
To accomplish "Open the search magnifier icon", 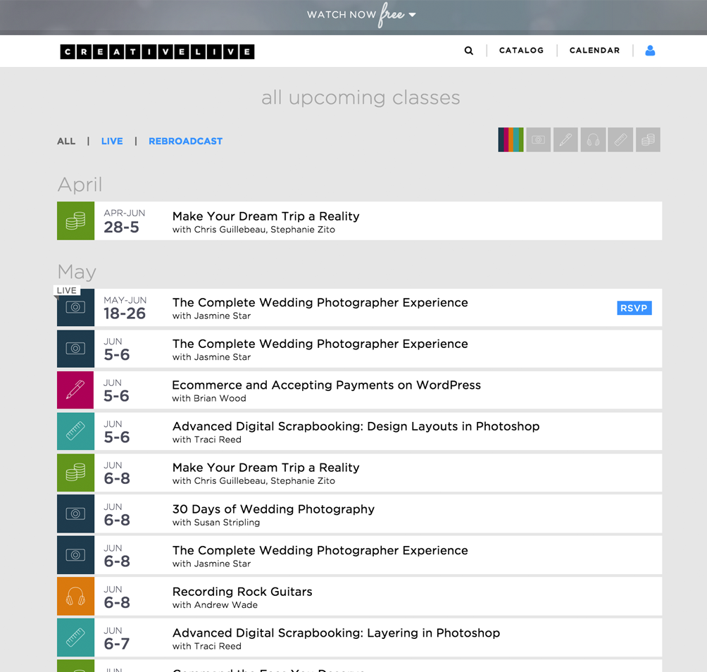I will (x=468, y=51).
